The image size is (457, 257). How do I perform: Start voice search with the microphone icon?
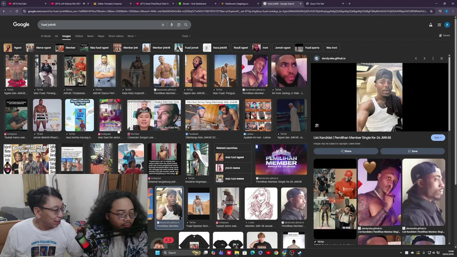[x=172, y=25]
